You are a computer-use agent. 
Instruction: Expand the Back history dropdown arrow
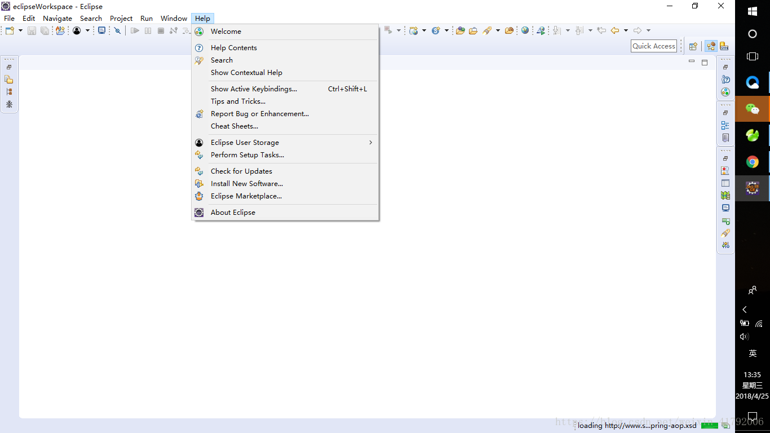626,30
